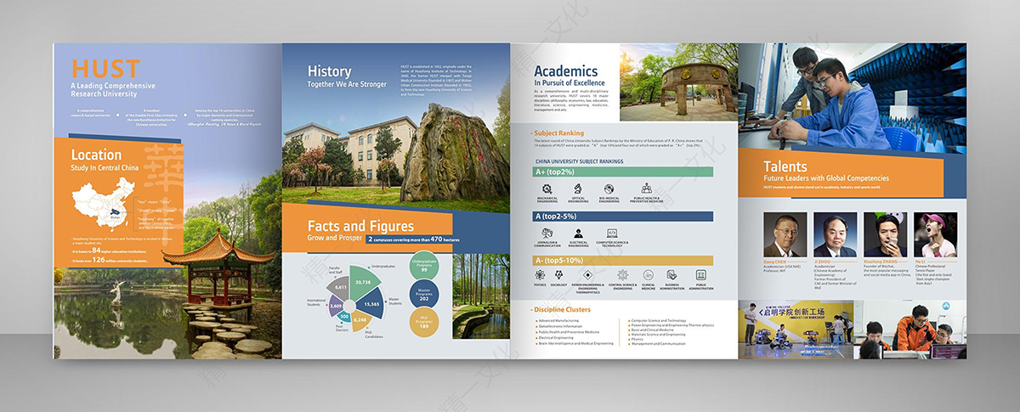Image resolution: width=1020 pixels, height=412 pixels.
Task: Click the Clinical Medicine icon
Action: point(649,275)
